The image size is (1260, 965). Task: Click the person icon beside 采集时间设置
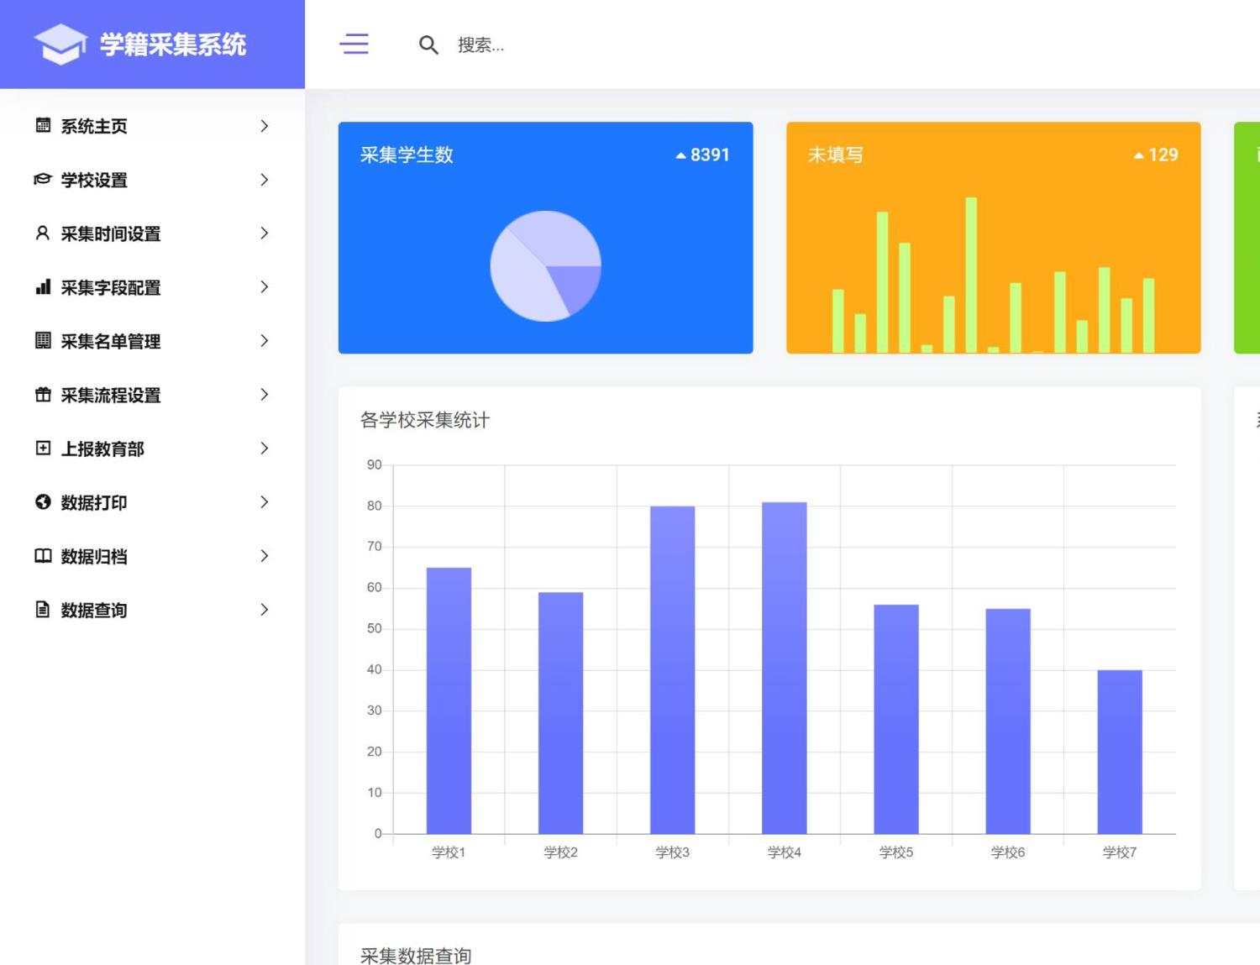click(43, 233)
